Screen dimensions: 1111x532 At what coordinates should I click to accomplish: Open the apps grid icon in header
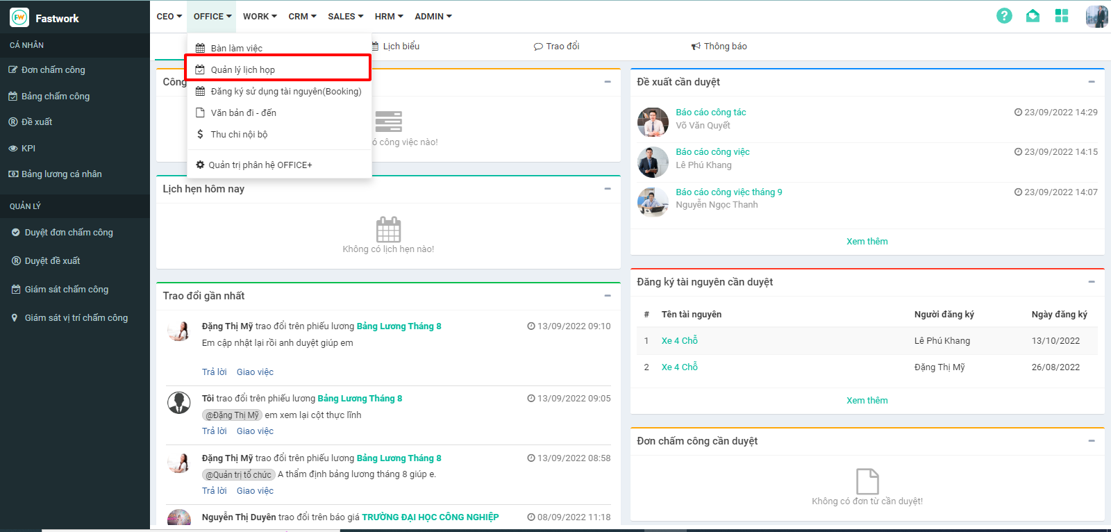click(1061, 16)
